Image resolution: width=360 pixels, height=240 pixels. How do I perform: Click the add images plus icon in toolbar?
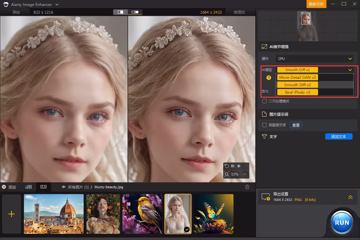click(4, 187)
